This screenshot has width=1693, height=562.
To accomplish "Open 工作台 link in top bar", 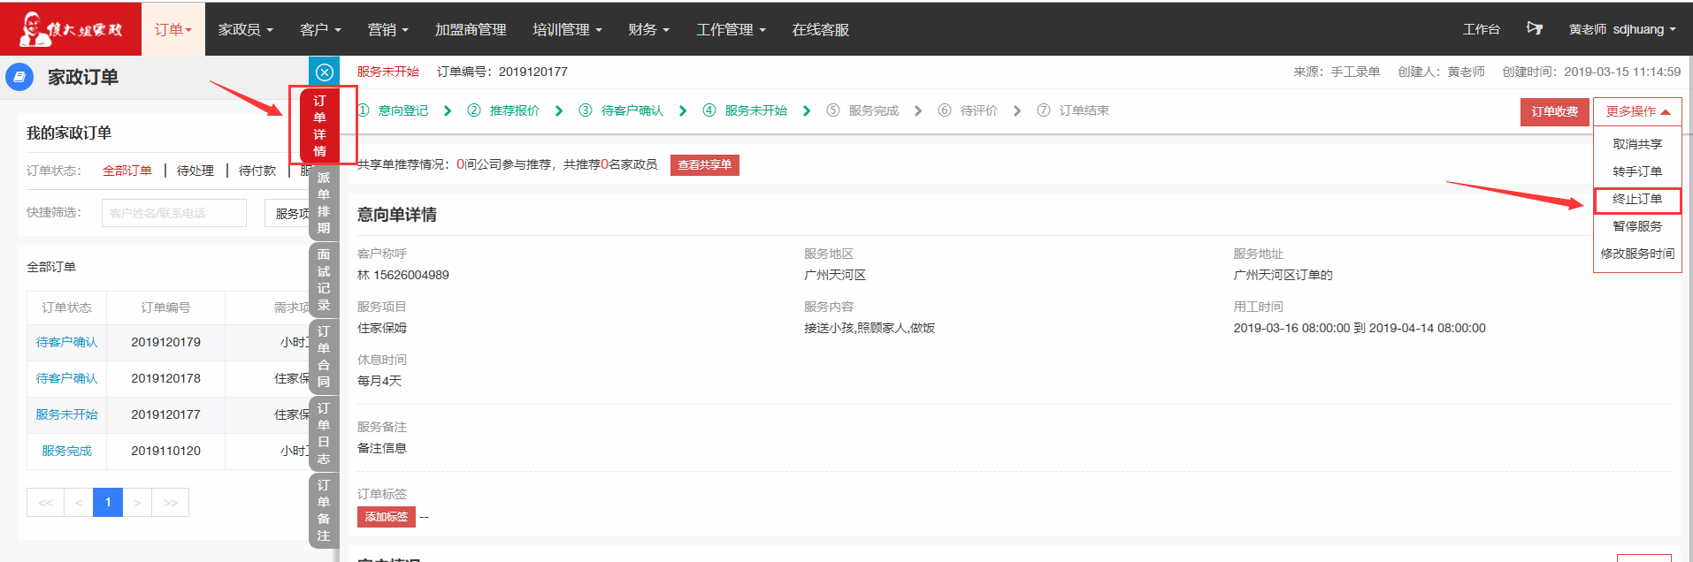I will (1482, 29).
